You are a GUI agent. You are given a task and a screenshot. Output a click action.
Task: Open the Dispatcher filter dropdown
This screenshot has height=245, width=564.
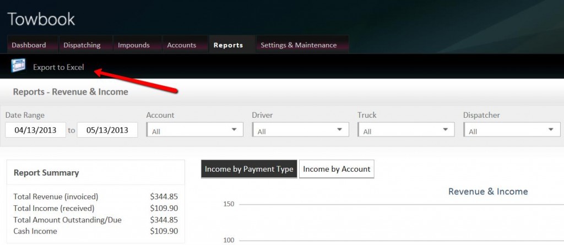click(x=512, y=130)
